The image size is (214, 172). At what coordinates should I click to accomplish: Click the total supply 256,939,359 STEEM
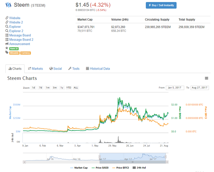(192, 27)
